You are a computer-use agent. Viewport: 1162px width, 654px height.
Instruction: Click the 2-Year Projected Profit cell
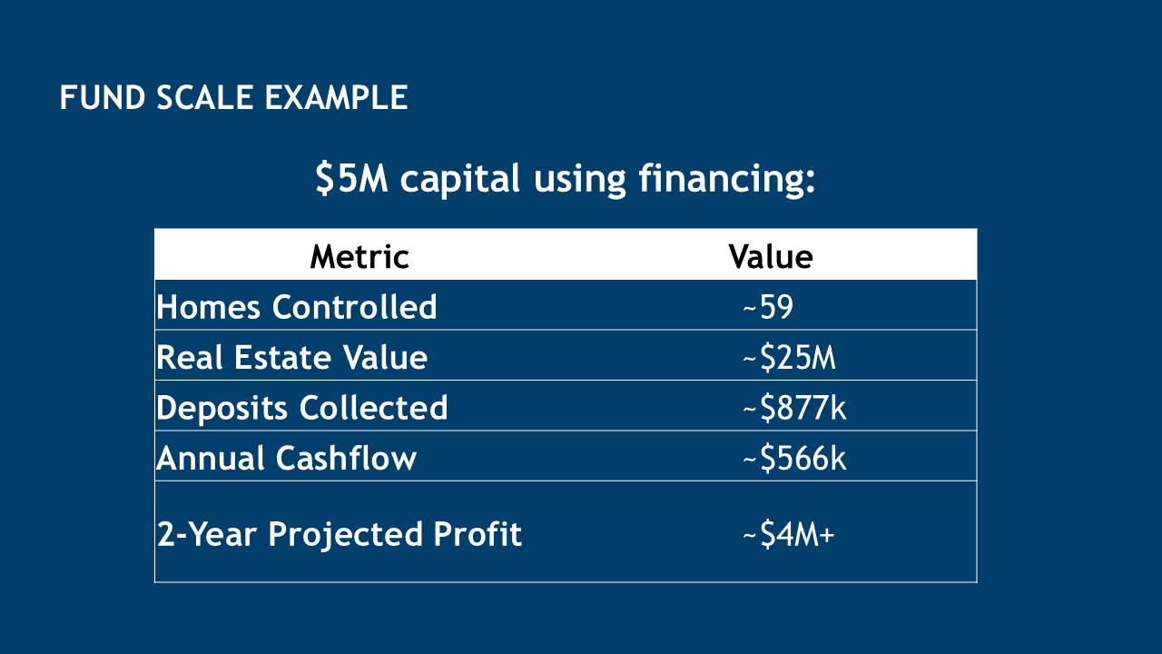point(340,533)
